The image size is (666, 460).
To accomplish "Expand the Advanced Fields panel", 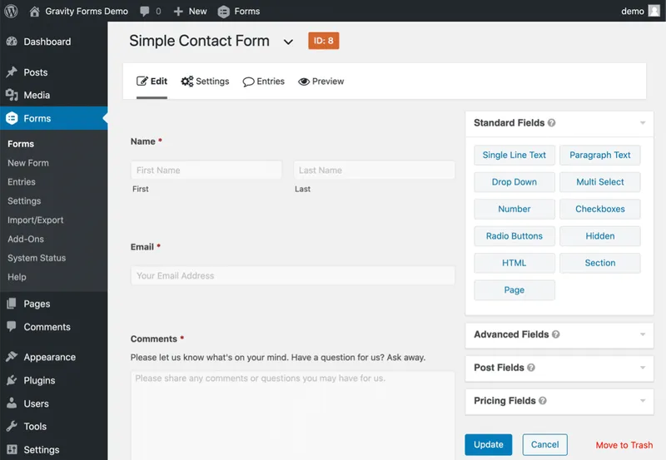I will pyautogui.click(x=643, y=334).
